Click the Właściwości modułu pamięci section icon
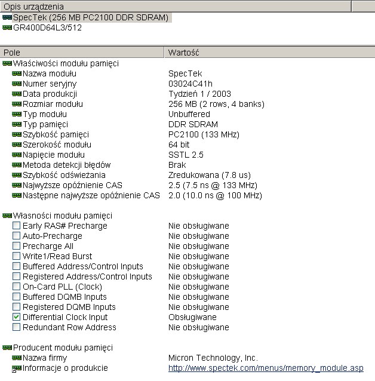 [x=7, y=64]
